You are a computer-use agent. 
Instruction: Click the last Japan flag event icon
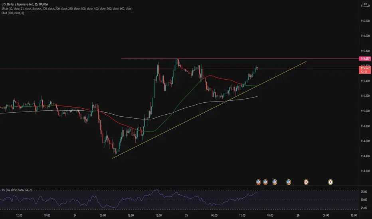tap(330, 182)
